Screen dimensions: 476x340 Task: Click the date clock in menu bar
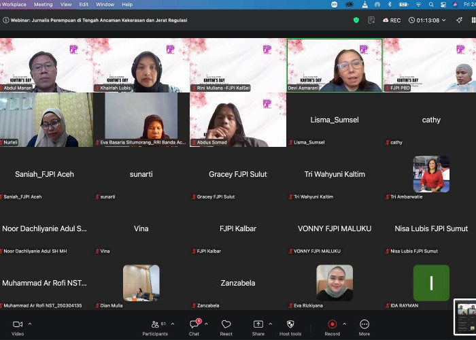point(470,5)
